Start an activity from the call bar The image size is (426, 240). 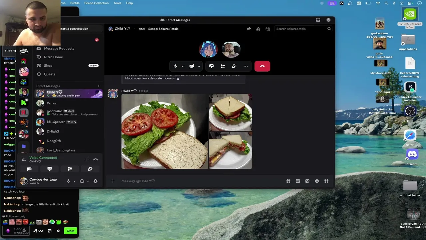coord(223,66)
